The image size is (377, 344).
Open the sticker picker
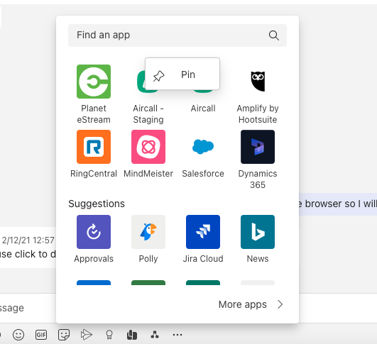coord(64,334)
